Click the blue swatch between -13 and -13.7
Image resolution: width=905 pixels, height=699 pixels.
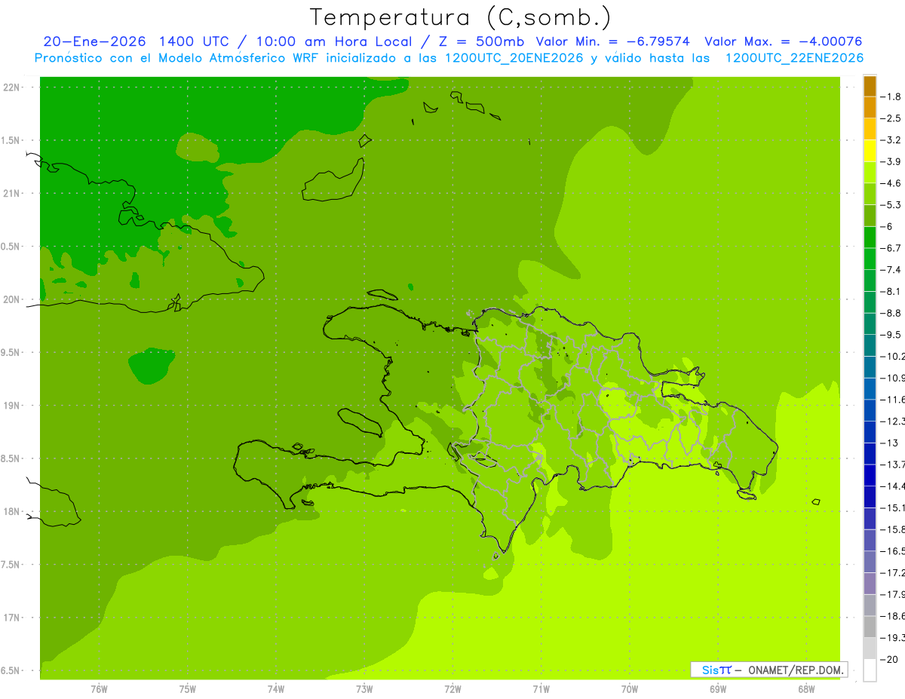(870, 454)
